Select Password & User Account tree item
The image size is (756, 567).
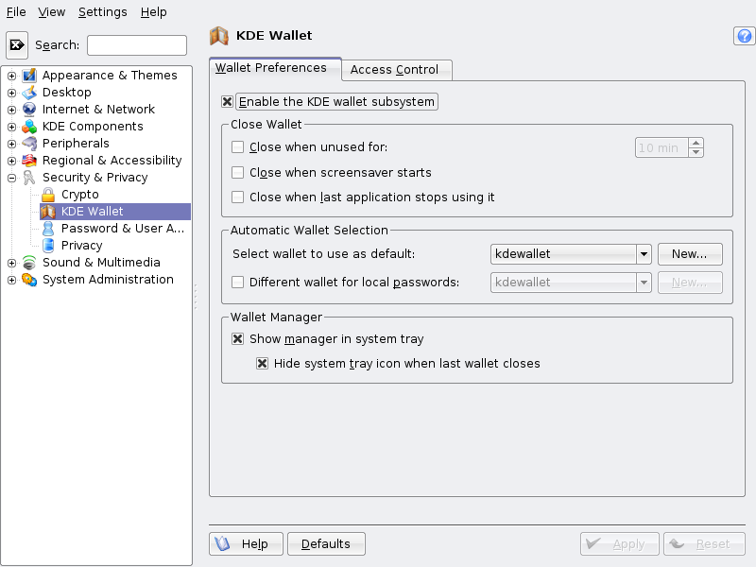(122, 229)
